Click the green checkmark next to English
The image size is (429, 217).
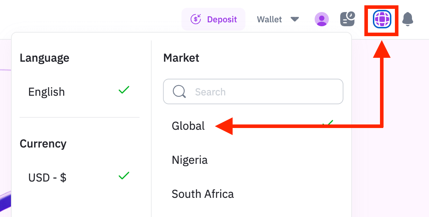click(124, 90)
